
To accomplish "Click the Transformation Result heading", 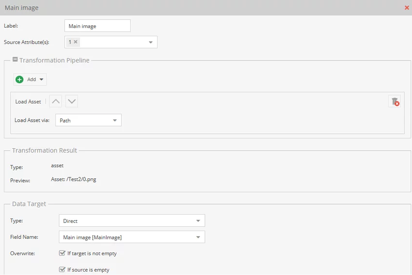I will [x=45, y=150].
